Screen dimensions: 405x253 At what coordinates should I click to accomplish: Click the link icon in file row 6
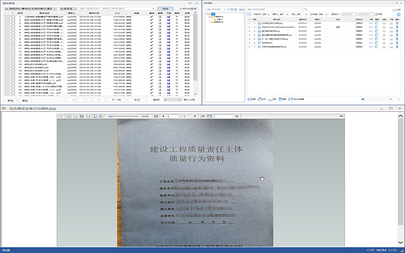(371, 43)
